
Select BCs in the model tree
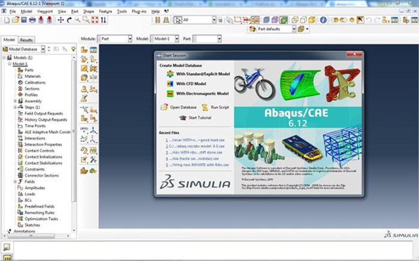tap(28, 200)
